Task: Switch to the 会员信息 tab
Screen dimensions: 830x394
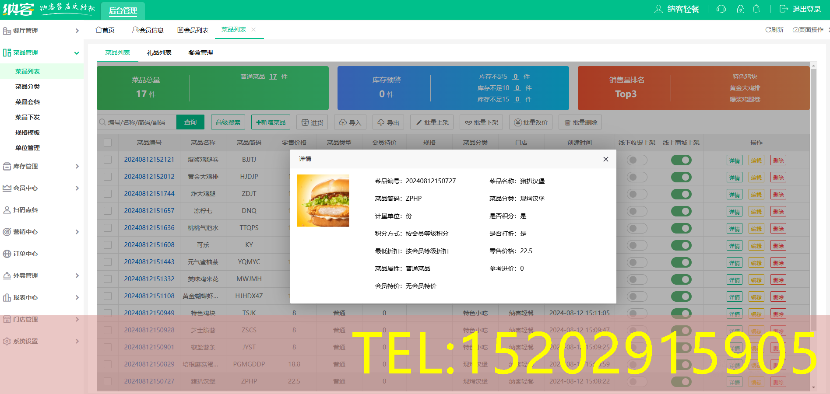Action: click(148, 29)
